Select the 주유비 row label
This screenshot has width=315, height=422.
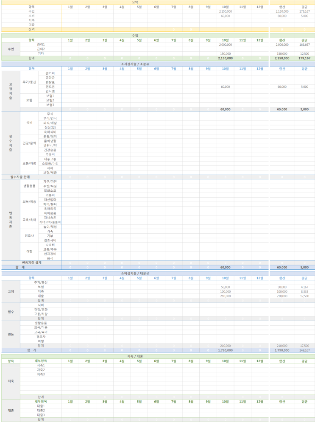pos(50,155)
